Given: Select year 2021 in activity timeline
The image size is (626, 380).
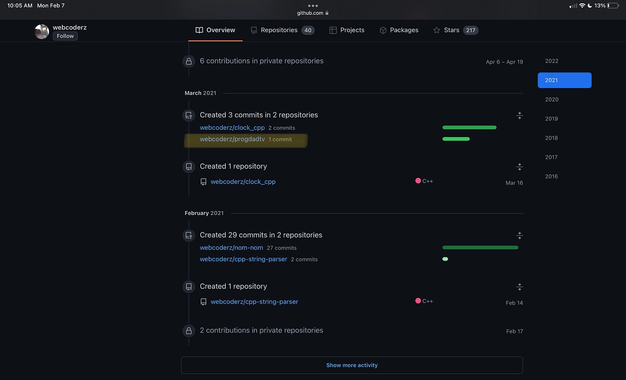Looking at the screenshot, I should pos(565,80).
